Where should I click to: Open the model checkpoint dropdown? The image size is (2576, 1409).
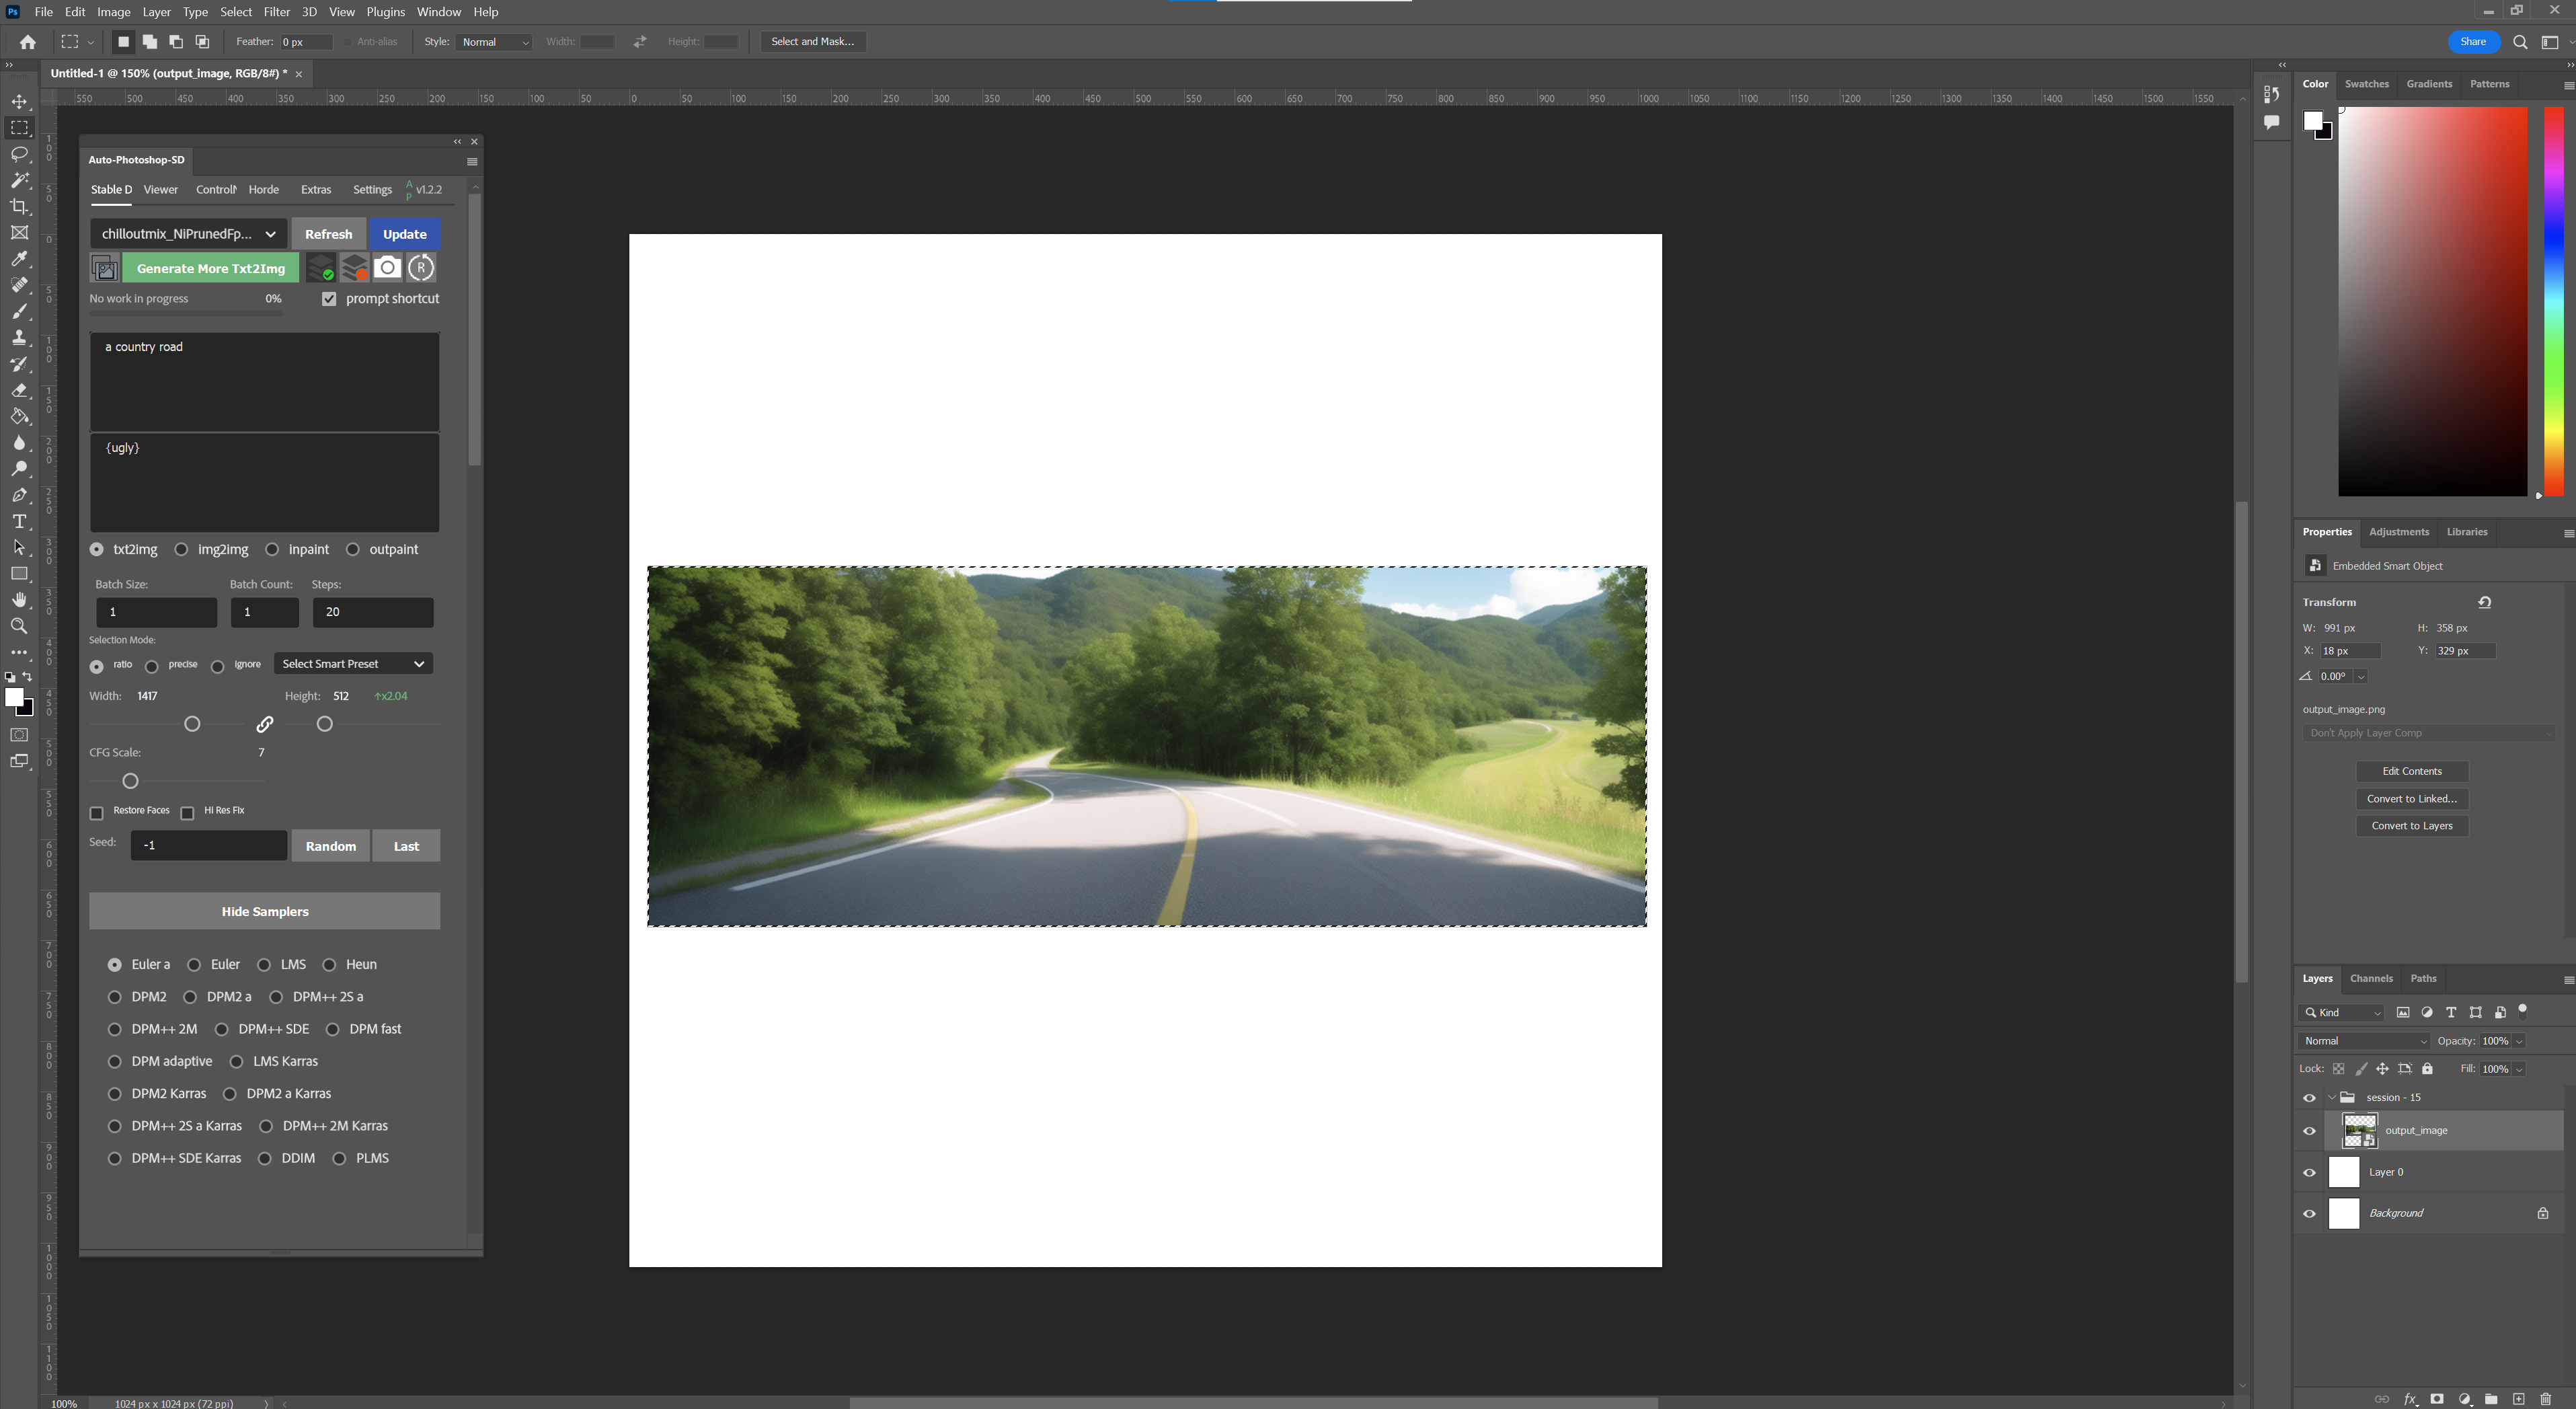(187, 233)
